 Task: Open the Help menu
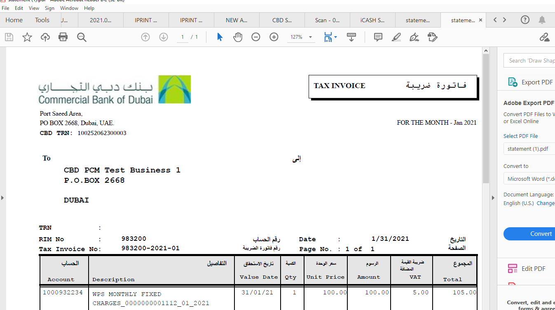coord(89,8)
